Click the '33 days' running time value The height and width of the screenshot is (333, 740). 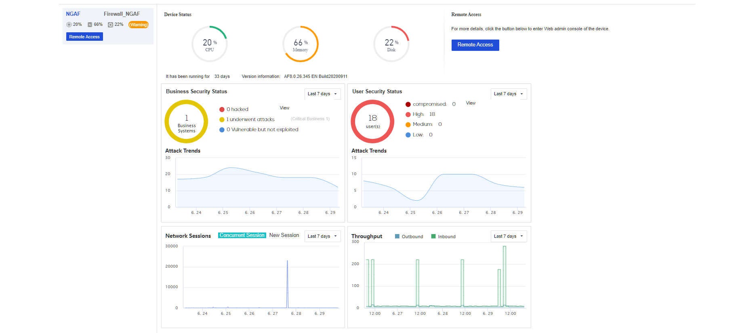point(222,76)
